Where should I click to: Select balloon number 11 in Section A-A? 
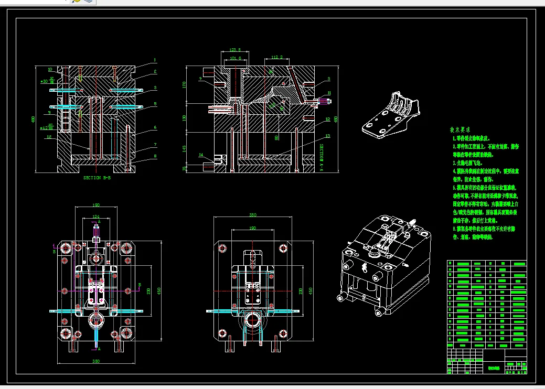tap(329, 93)
